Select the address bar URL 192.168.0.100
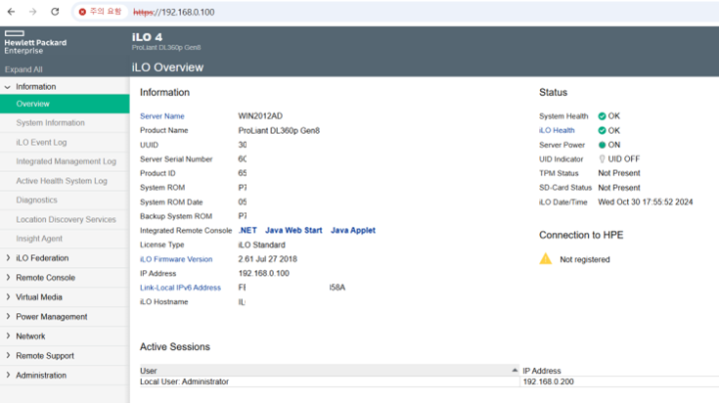Screen dimensions: 719x403 [x=174, y=13]
